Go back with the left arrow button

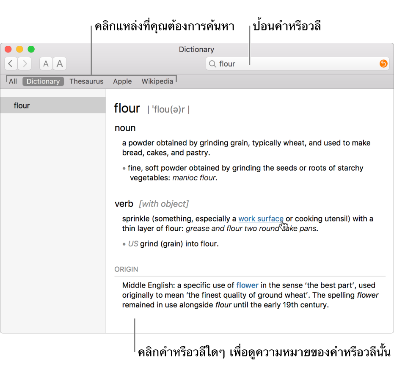click(x=11, y=64)
